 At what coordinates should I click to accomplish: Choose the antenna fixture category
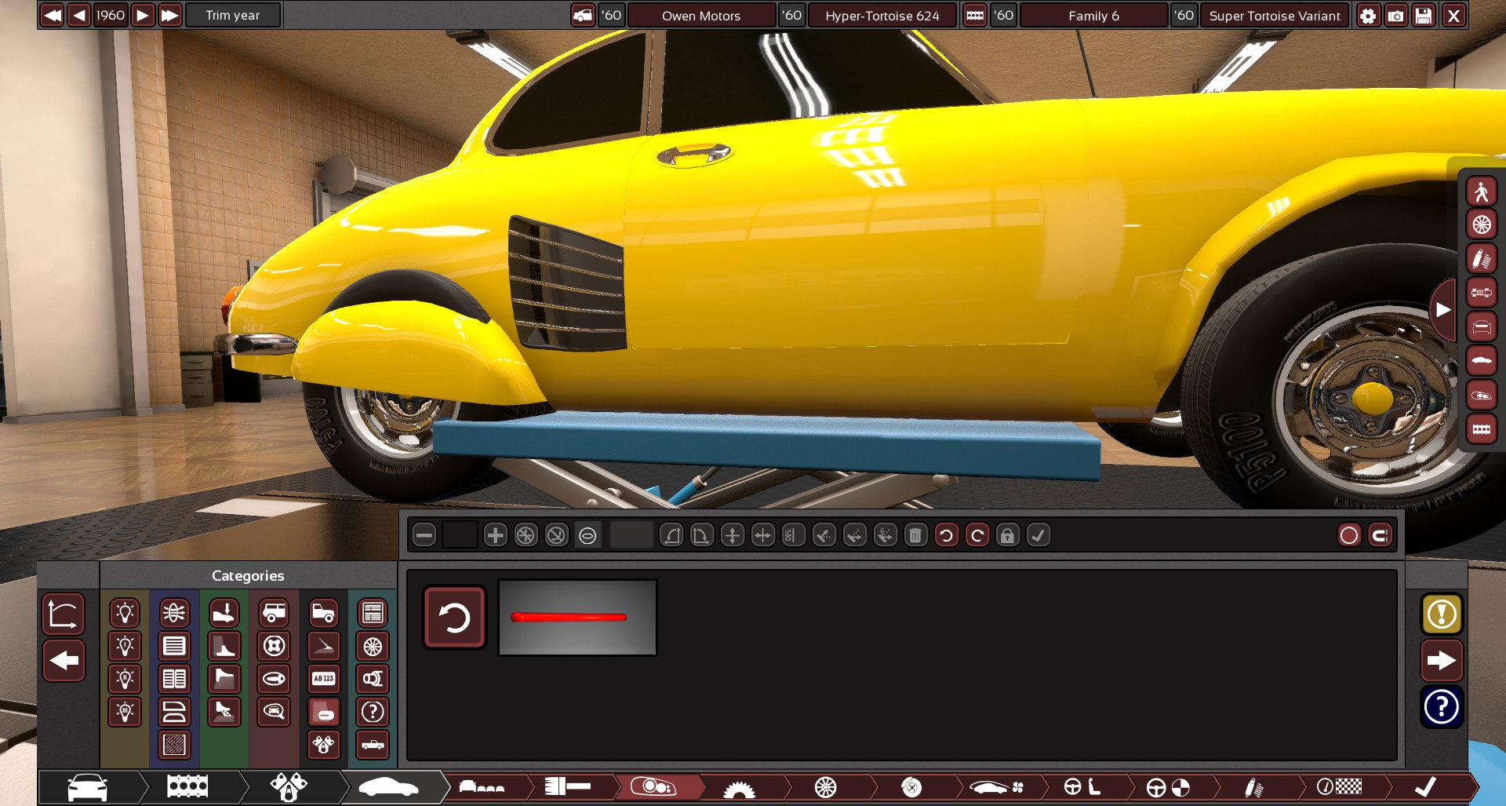coord(323,646)
